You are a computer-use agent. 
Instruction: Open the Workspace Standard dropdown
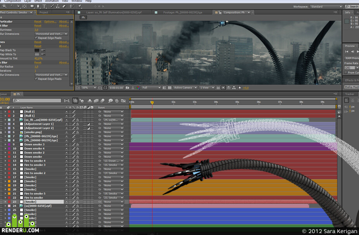[x=326, y=7]
